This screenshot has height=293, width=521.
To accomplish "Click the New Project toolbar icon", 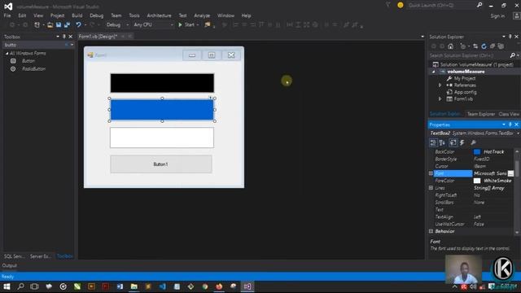I will [37, 24].
